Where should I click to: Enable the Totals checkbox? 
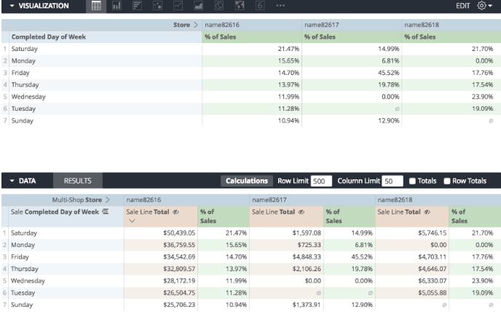[x=412, y=181]
